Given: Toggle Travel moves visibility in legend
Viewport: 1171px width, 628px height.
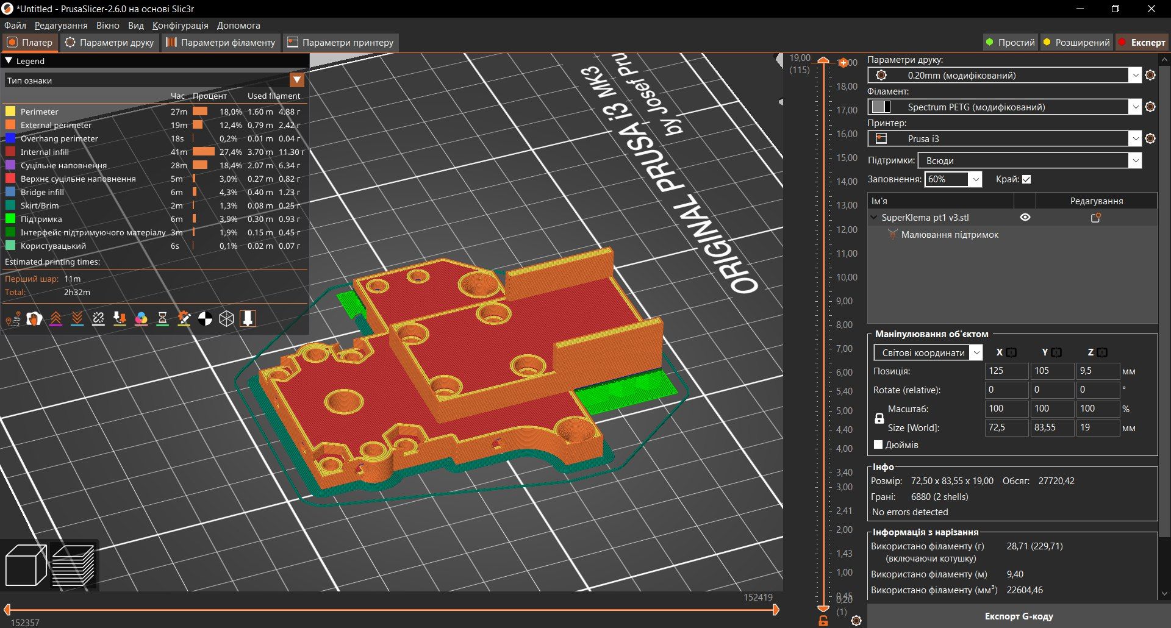Looking at the screenshot, I should 13,318.
